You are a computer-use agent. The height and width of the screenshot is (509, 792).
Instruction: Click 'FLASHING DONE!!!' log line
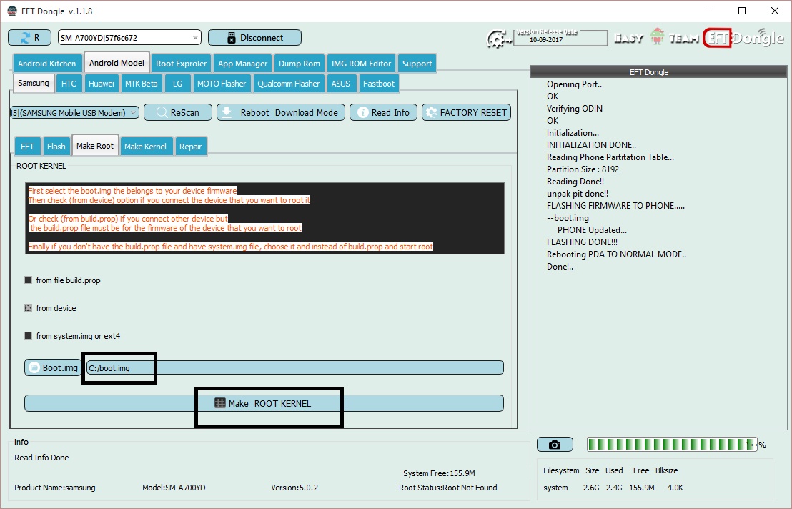582,242
